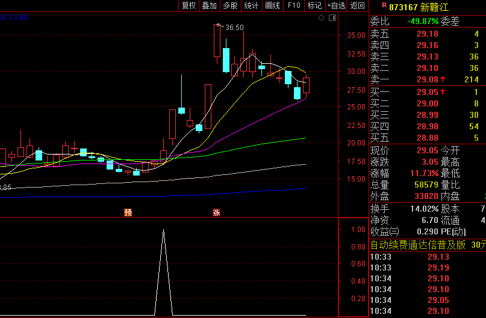
Task: Select 买三 price 28.99
Action: [428, 115]
